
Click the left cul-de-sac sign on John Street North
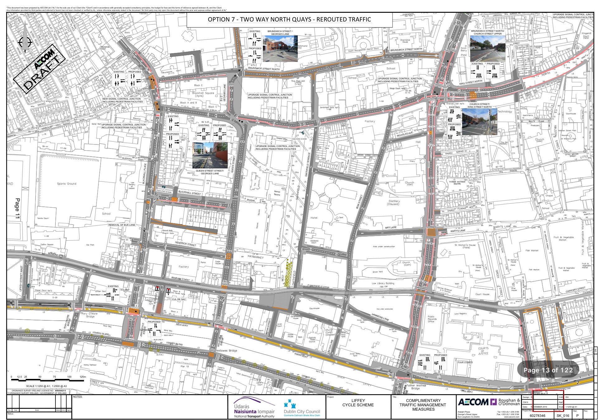tap(158, 289)
